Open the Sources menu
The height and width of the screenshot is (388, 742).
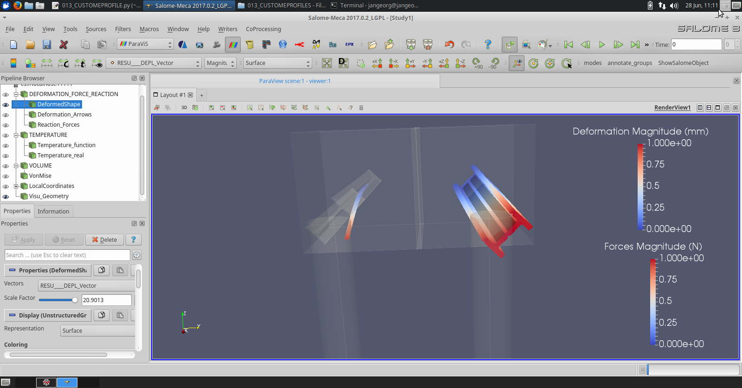[x=96, y=29]
